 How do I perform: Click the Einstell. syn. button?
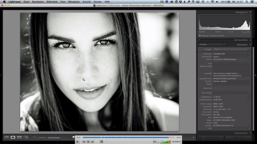click(238, 137)
